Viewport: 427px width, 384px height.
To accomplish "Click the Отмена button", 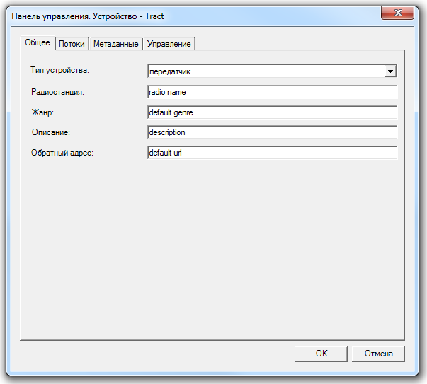I will point(384,354).
